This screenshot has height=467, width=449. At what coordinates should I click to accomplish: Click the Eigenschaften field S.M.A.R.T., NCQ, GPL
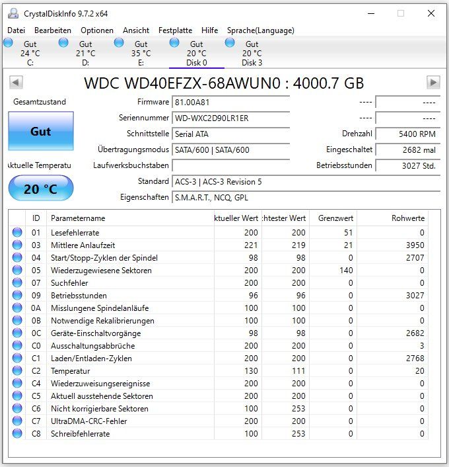point(306,198)
